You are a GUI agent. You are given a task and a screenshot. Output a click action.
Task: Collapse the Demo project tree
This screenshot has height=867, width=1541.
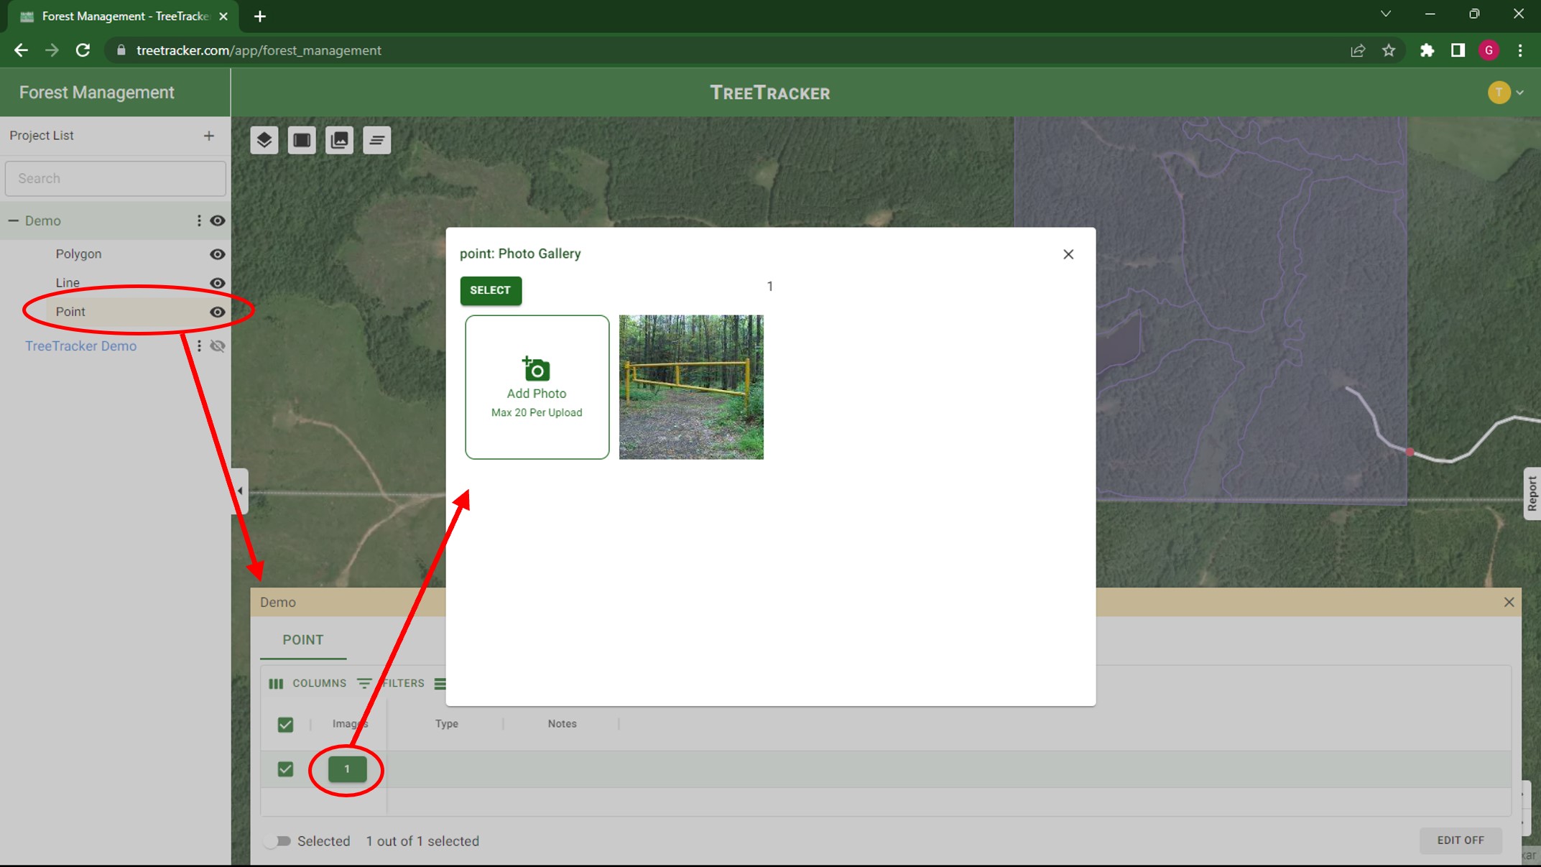coord(12,221)
